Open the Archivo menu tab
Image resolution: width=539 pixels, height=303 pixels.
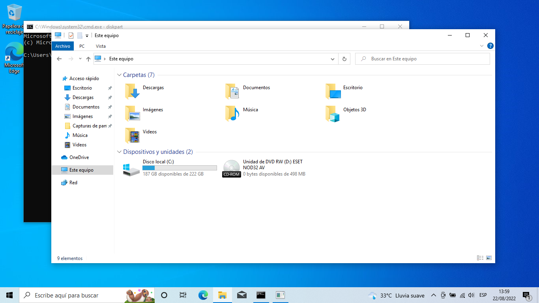pos(62,46)
